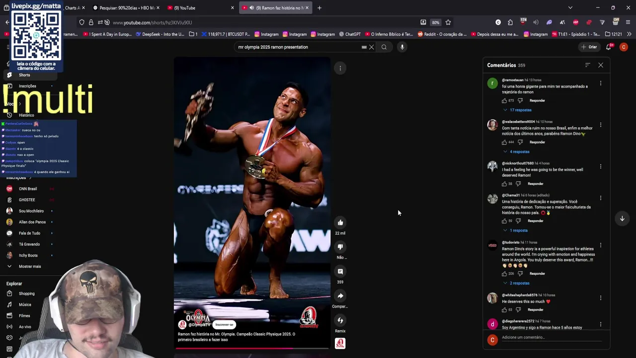Open the browser extensions puzzle icon
This screenshot has height=358, width=636.
[510, 22]
